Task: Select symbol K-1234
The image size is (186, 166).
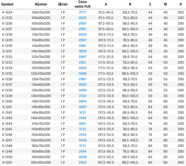Action: pyautogui.click(x=7, y=68)
